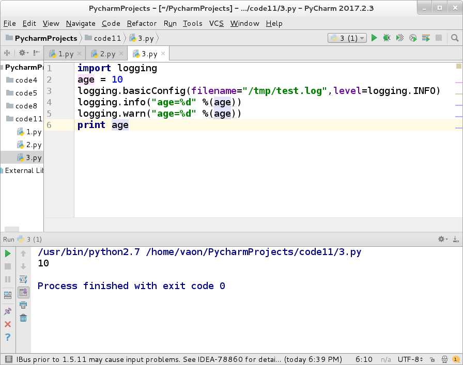Image resolution: width=463 pixels, height=365 pixels.
Task: Click the inspection status square above editor stripe
Action: click(x=458, y=66)
